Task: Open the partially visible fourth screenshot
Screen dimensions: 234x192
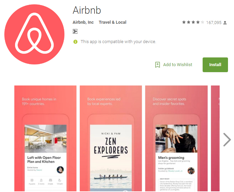Action: pos(215,138)
